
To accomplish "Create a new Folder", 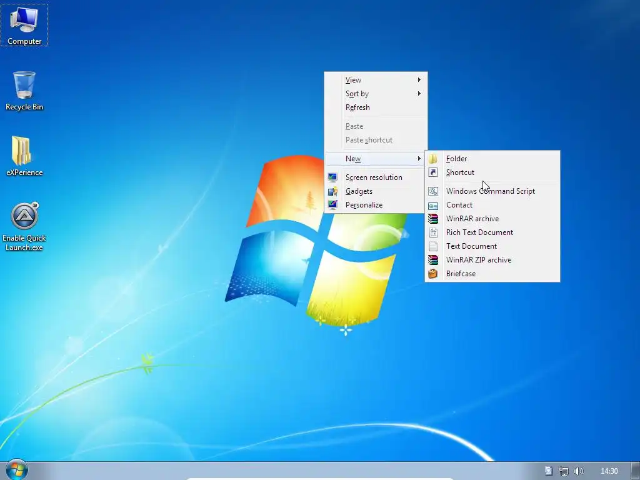I will pyautogui.click(x=492, y=159).
